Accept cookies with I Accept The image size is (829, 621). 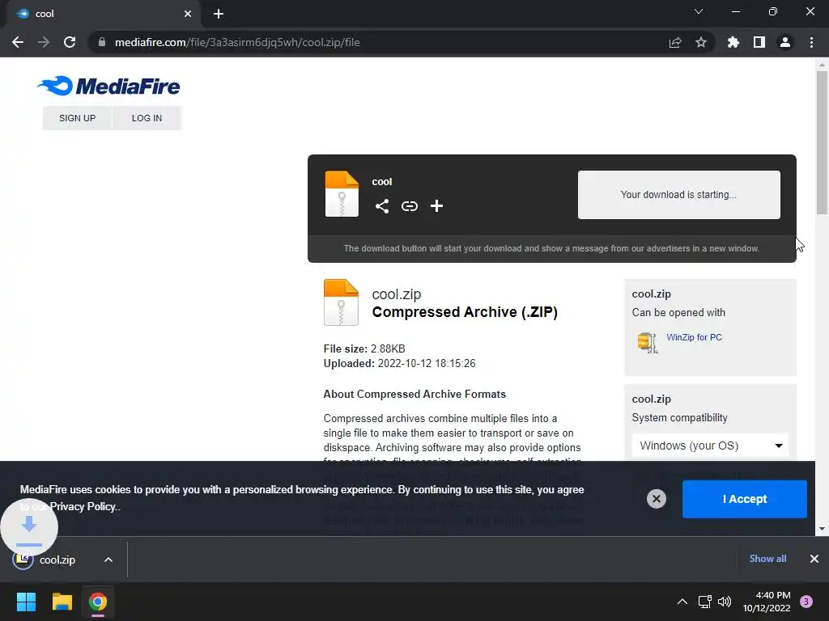pos(745,499)
